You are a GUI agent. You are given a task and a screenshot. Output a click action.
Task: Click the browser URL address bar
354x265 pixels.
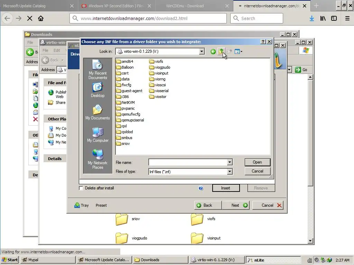(x=148, y=19)
